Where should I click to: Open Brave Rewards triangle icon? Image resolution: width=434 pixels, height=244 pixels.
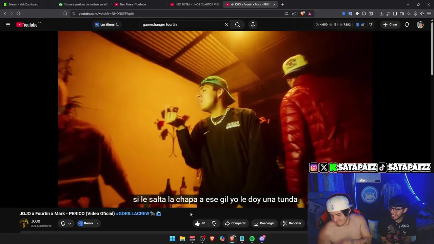tap(310, 14)
